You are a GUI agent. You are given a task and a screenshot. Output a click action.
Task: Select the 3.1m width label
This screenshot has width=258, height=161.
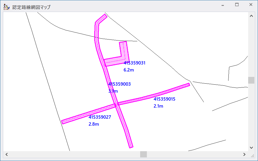pyautogui.click(x=113, y=91)
